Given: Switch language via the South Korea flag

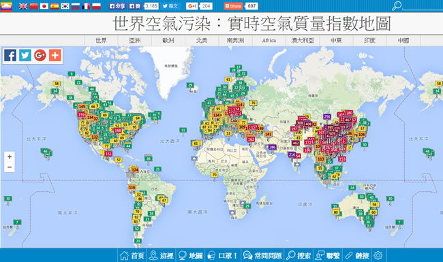Looking at the screenshot, I should tap(65, 6).
